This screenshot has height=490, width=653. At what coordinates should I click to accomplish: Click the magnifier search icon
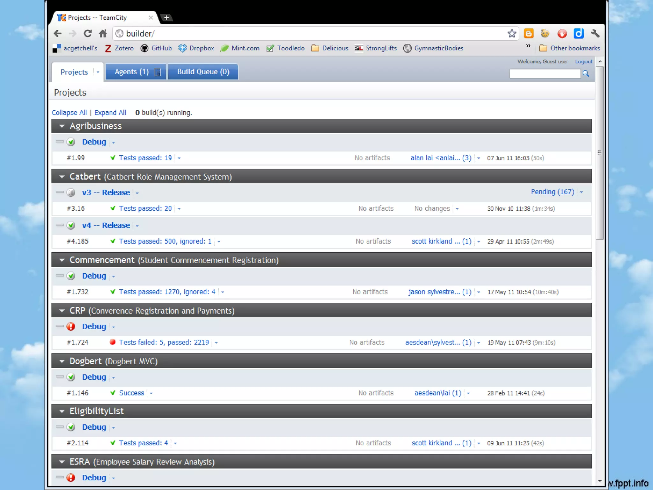pyautogui.click(x=586, y=74)
